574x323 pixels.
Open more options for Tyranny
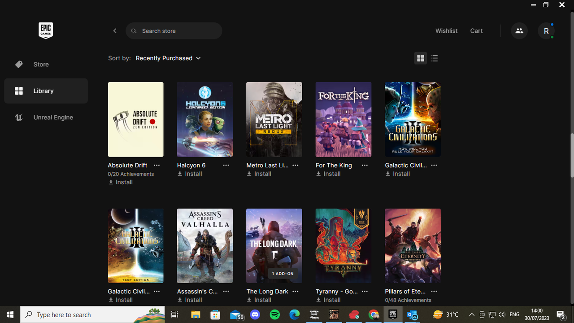point(365,292)
